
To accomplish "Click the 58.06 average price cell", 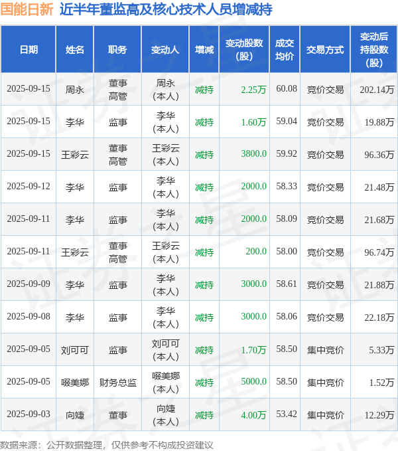I will (x=287, y=316).
